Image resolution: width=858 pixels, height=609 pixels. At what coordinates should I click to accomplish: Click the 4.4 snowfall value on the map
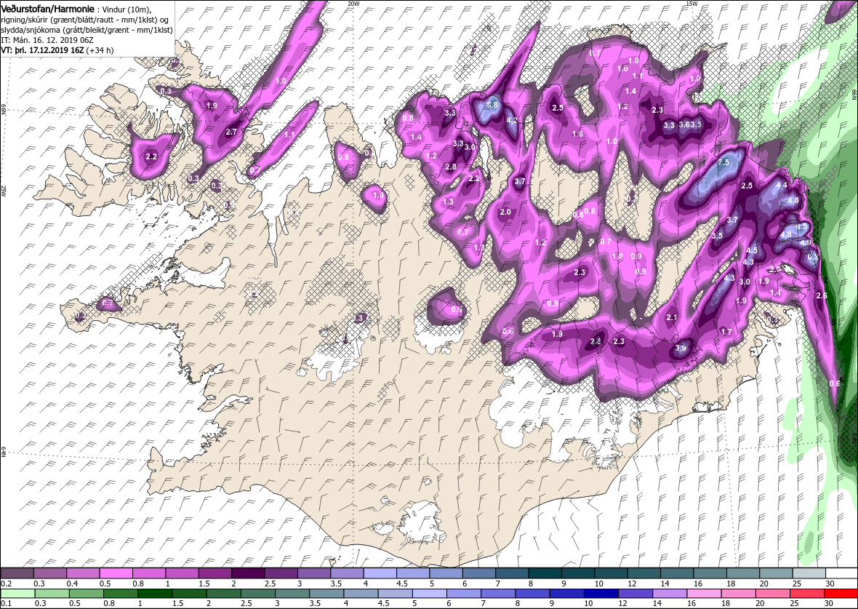(x=782, y=185)
